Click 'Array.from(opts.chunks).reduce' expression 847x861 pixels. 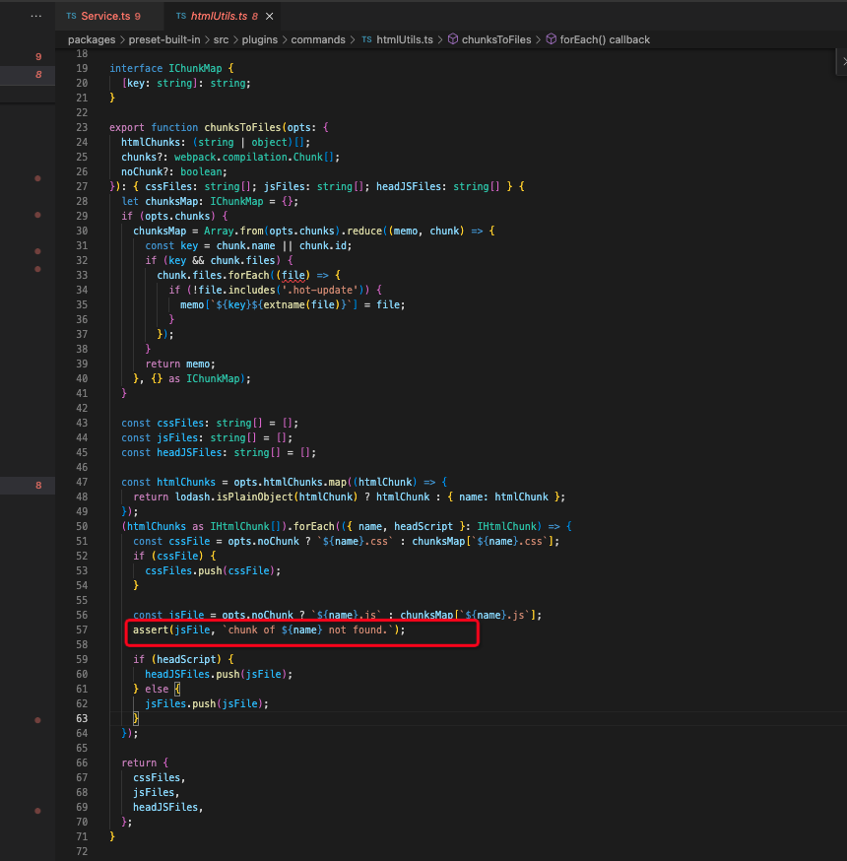(293, 231)
